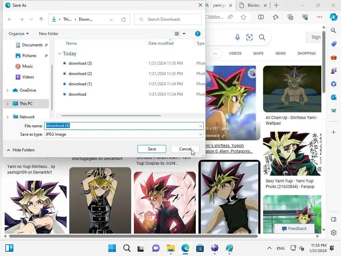Expand the This PC tree node
Screen dimensions: 341x256
pyautogui.click(x=8, y=104)
